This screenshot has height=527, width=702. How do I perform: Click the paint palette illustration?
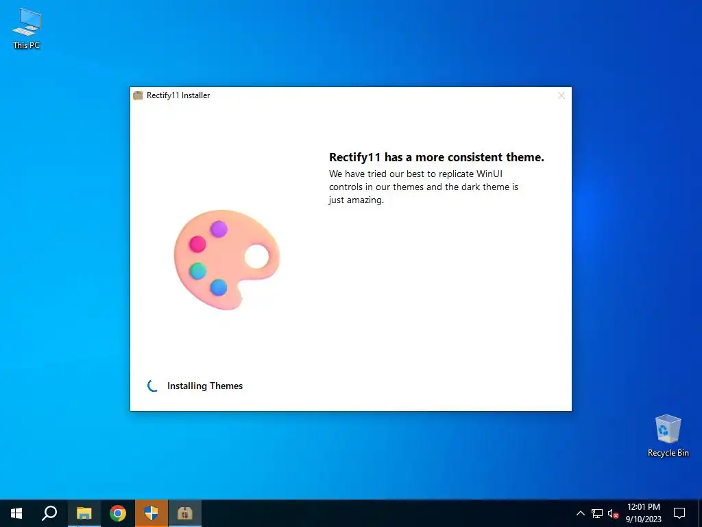[x=226, y=259]
